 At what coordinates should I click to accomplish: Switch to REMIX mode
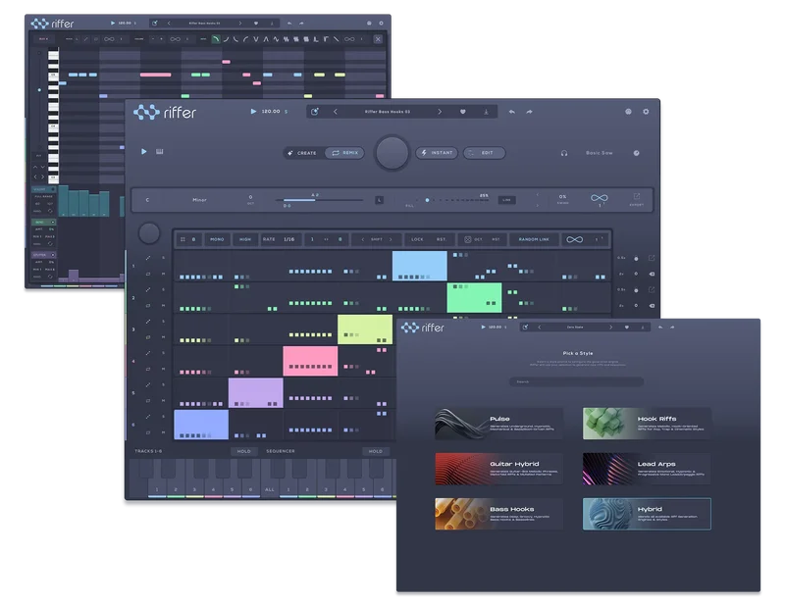click(345, 153)
